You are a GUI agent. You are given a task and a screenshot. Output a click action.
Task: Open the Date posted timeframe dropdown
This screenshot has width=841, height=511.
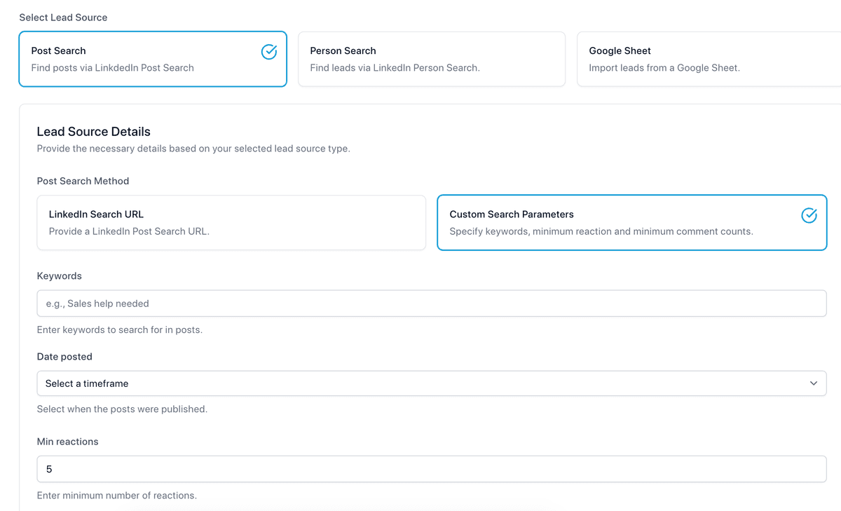pos(432,383)
